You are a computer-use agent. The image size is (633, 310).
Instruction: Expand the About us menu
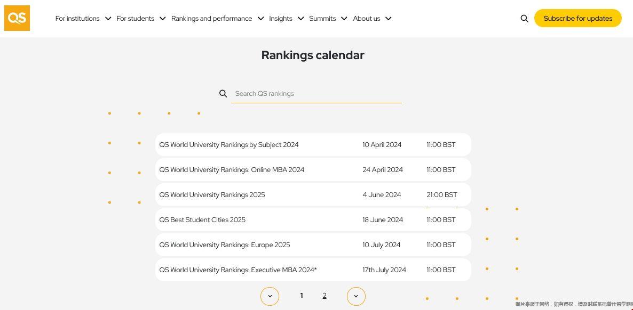(372, 19)
